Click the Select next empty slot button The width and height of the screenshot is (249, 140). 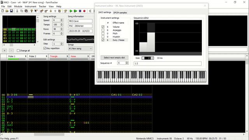(114, 58)
